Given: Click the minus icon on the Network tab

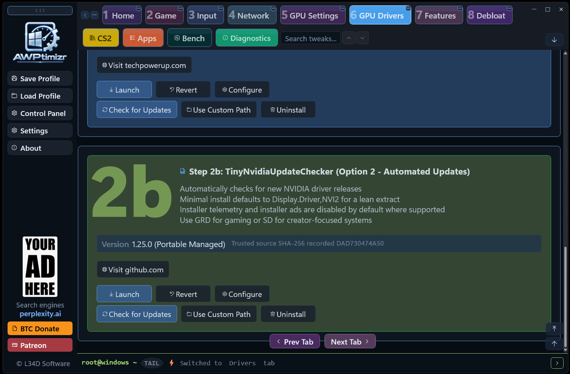Looking at the screenshot, I should pos(273,8).
